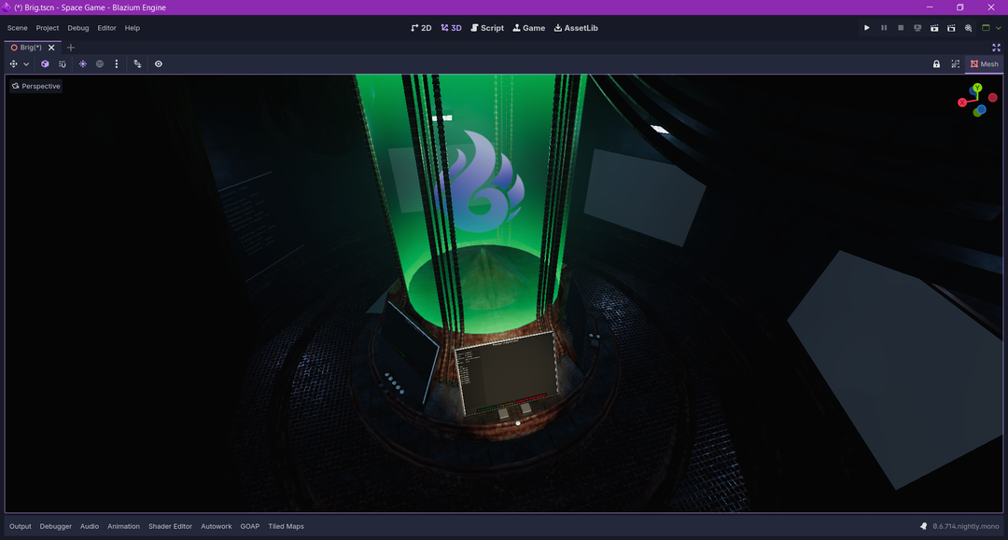Toggle preview environment globe icon
Screen dimensions: 1008x540
pyautogui.click(x=100, y=64)
